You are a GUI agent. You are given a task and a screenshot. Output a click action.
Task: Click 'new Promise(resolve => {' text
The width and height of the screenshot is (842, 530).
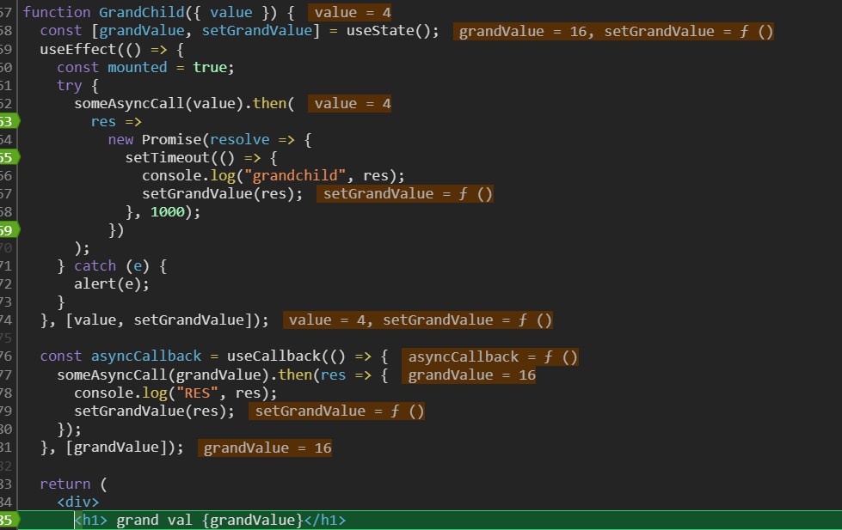pos(210,140)
